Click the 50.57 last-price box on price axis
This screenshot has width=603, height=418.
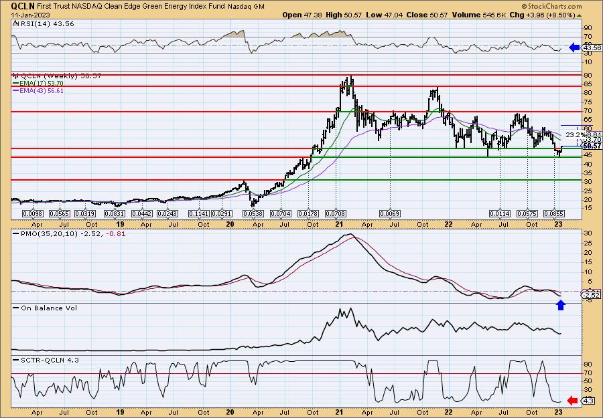point(592,146)
